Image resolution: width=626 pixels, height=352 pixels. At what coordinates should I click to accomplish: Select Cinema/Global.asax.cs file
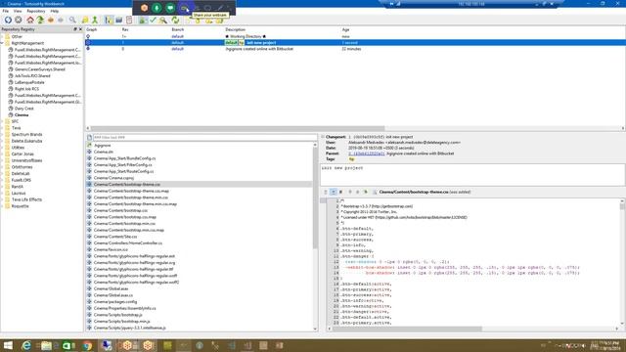pos(113,295)
